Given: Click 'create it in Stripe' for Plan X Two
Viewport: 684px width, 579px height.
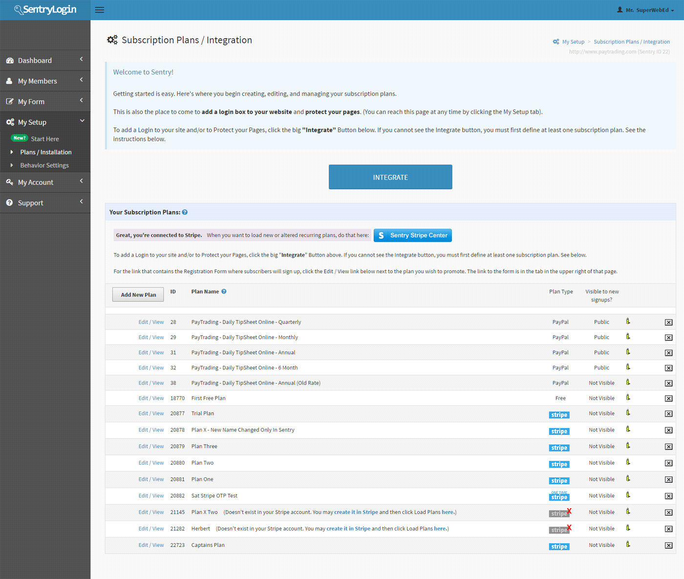Looking at the screenshot, I should point(356,513).
